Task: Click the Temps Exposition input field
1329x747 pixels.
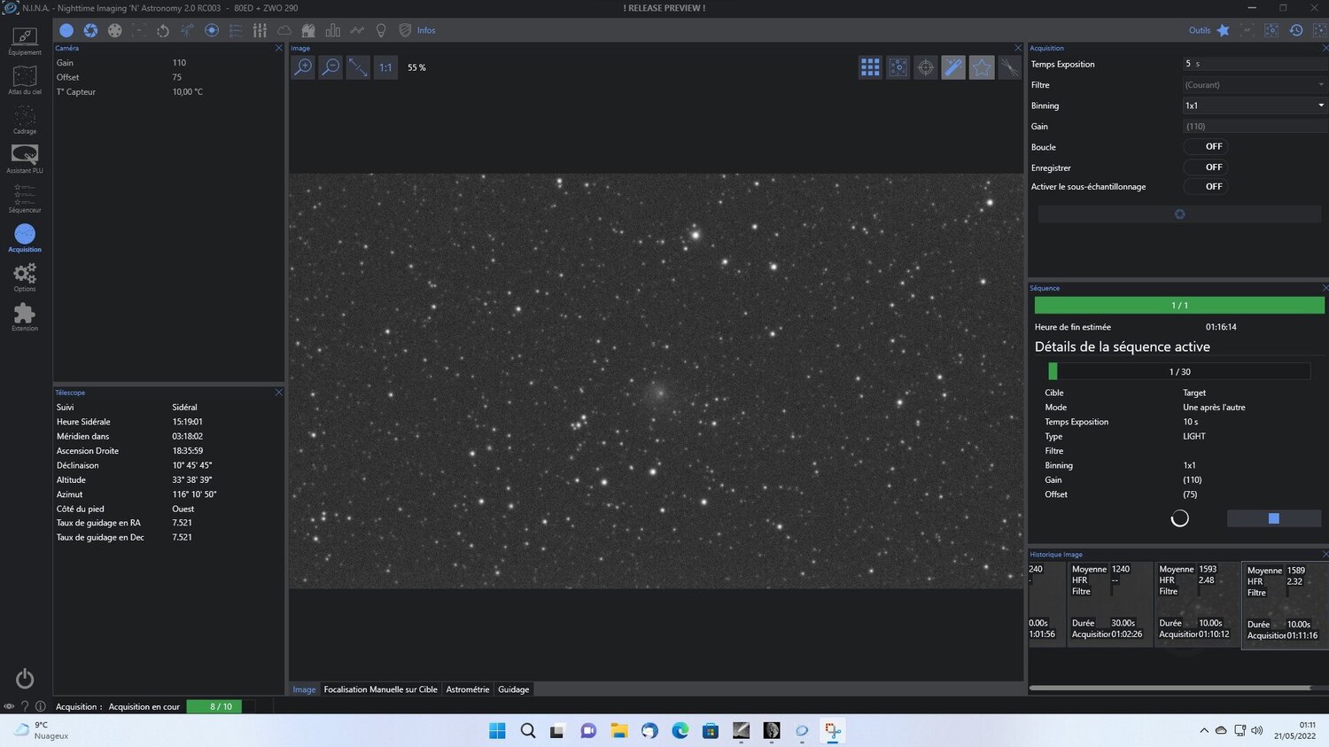Action: [1255, 64]
